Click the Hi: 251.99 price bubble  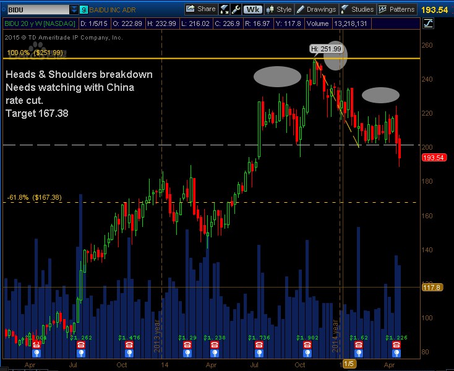click(327, 49)
